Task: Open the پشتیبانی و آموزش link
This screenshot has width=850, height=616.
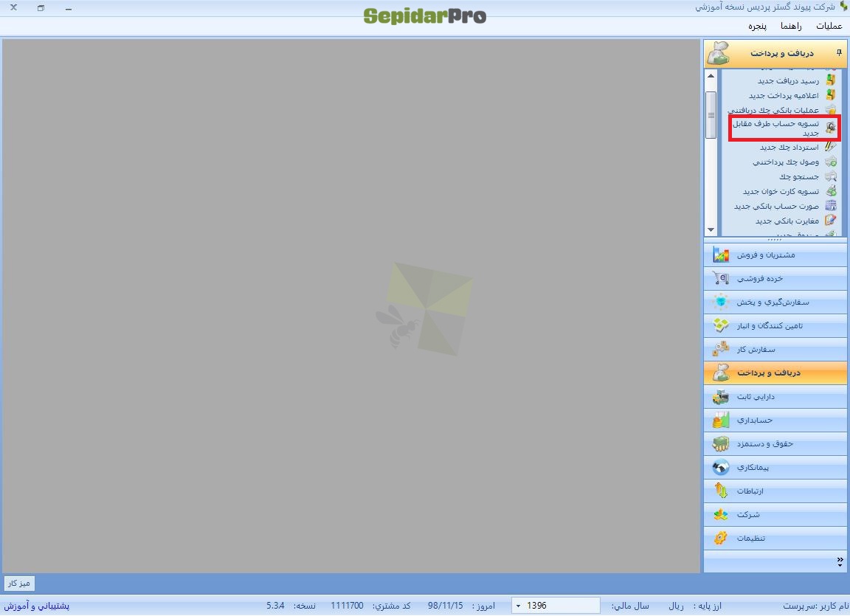Action: (x=37, y=606)
